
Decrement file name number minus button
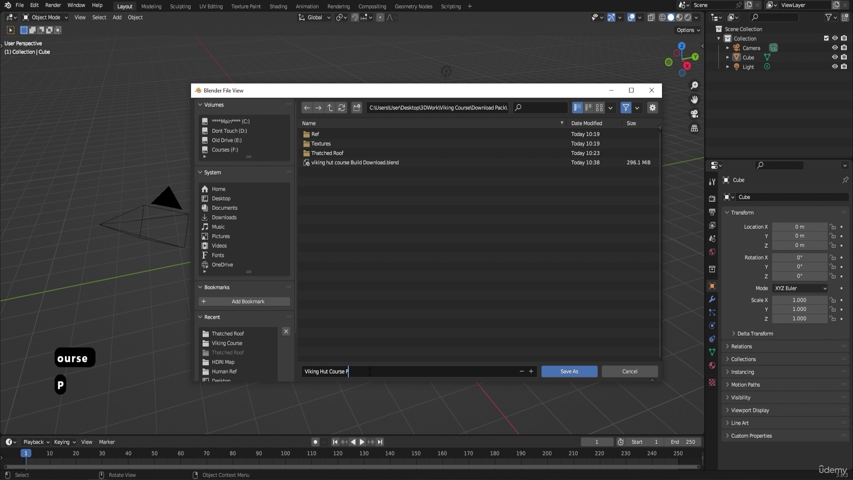click(x=522, y=372)
